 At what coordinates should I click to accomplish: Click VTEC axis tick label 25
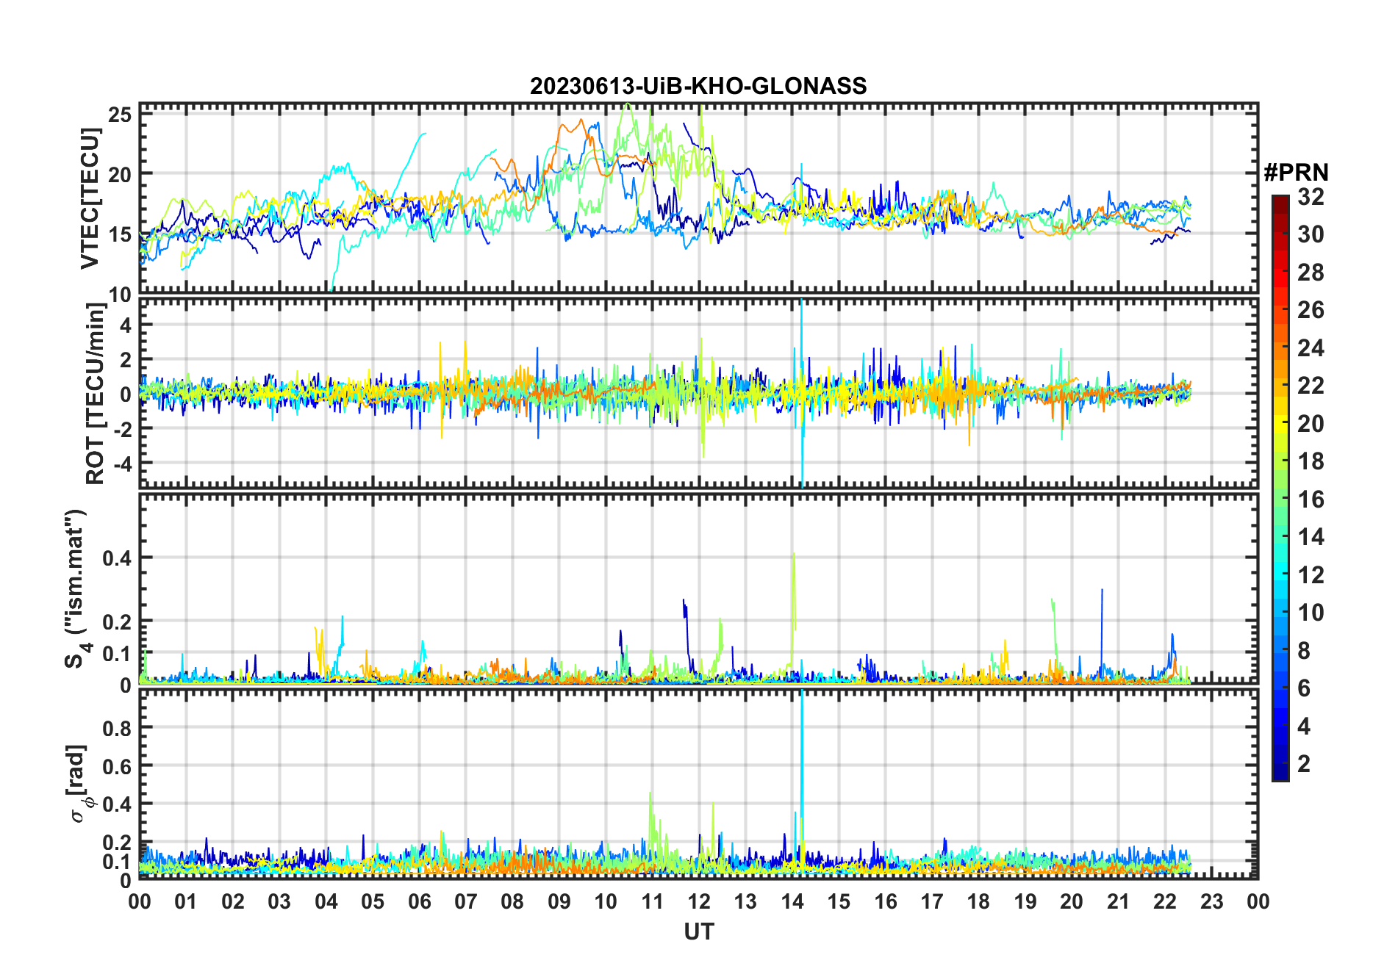pos(121,115)
